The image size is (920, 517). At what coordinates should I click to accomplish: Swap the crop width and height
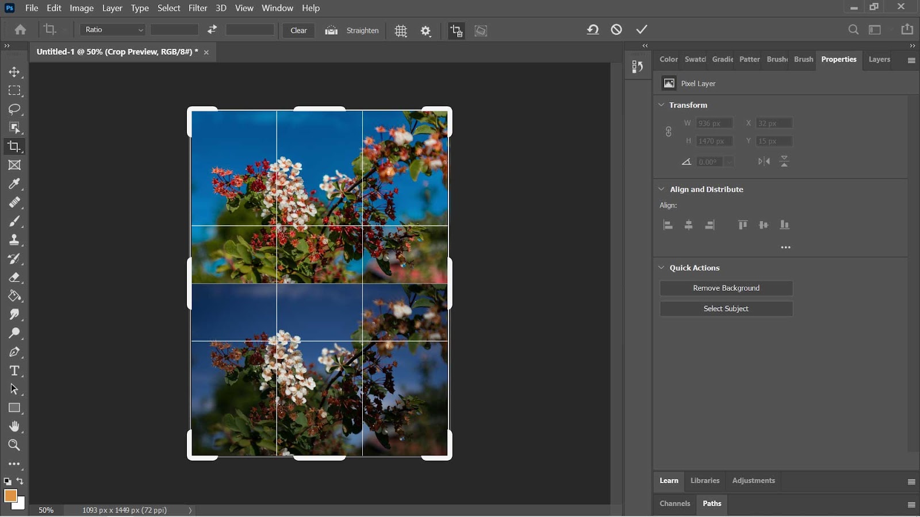point(212,30)
